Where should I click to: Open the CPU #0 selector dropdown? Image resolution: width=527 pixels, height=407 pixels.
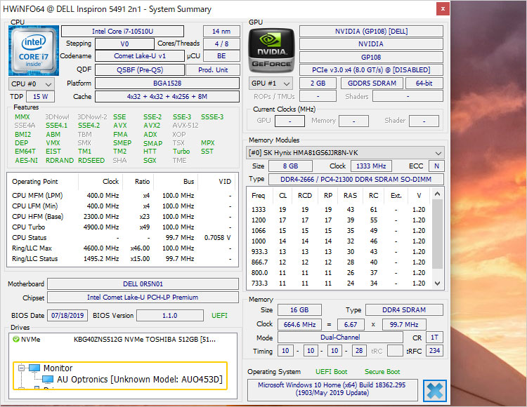pyautogui.click(x=32, y=84)
